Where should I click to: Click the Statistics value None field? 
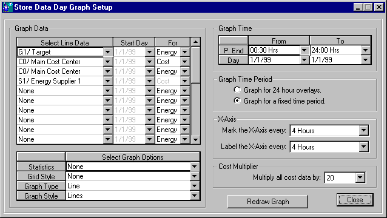click(x=129, y=167)
